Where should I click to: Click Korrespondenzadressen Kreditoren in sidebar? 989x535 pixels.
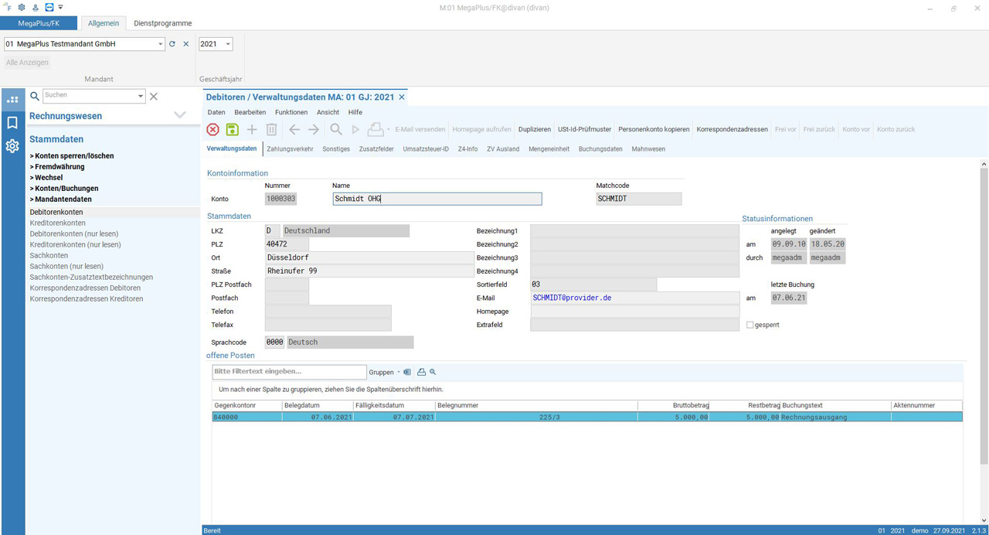tap(87, 298)
